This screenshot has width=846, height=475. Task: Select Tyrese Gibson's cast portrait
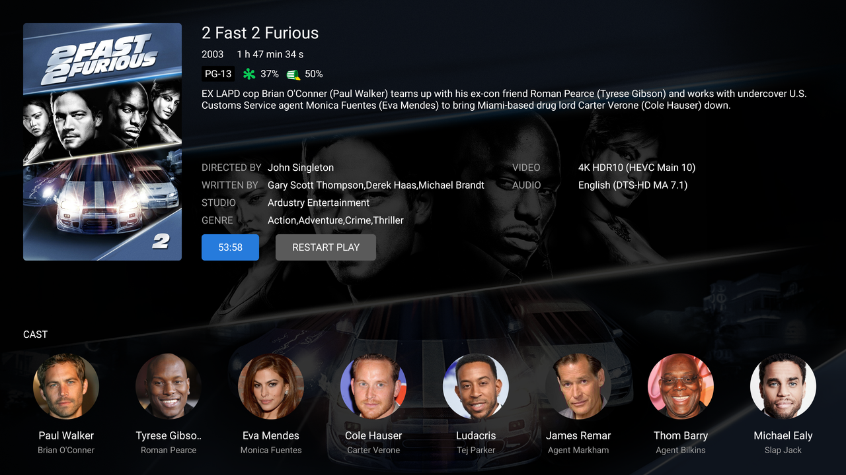[169, 387]
